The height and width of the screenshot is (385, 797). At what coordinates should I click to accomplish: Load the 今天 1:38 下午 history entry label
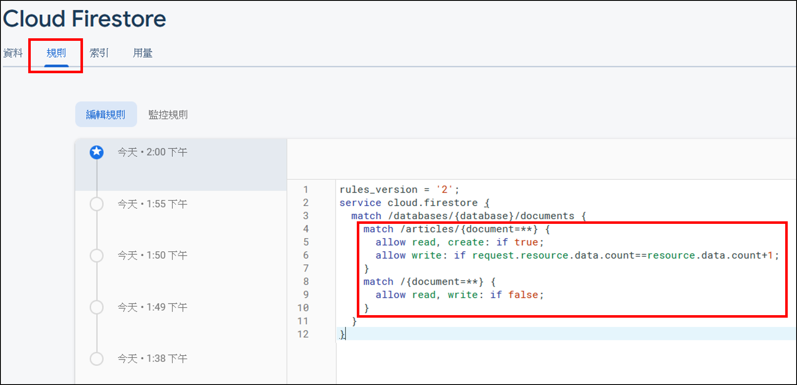coord(152,358)
